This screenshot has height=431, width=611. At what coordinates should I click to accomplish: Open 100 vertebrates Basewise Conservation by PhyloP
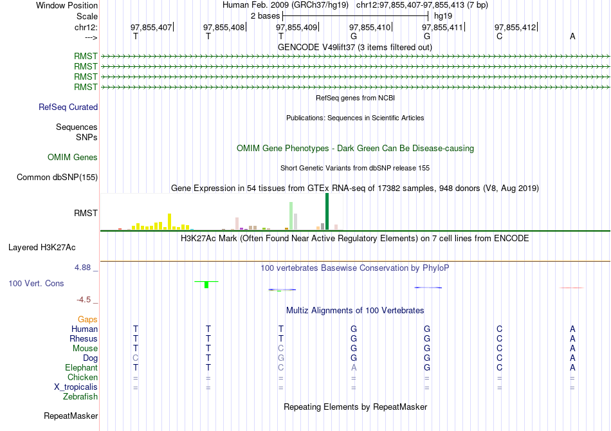click(x=354, y=268)
